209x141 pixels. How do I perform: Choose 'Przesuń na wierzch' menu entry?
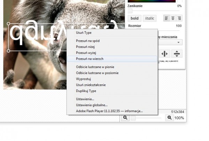[x=90, y=59]
